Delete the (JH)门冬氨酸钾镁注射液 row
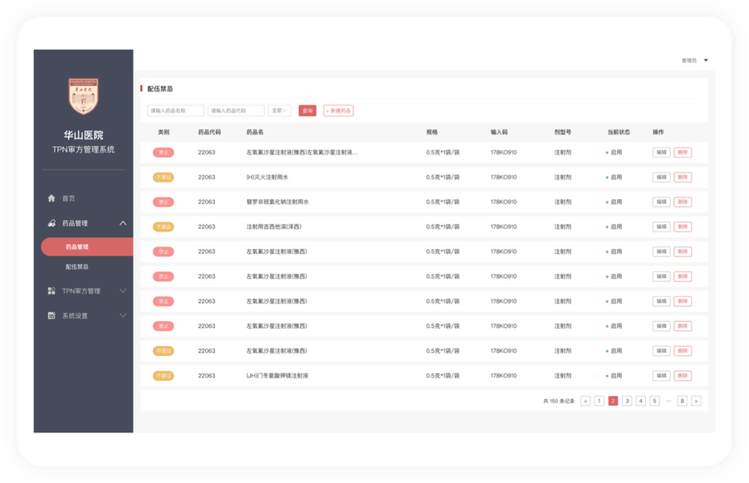This screenshot has width=749, height=483. point(683,376)
